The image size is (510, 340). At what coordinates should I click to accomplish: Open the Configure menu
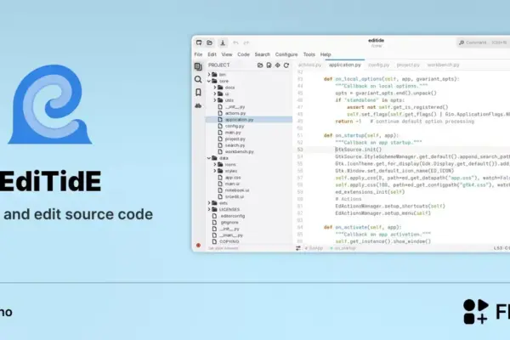pos(286,54)
